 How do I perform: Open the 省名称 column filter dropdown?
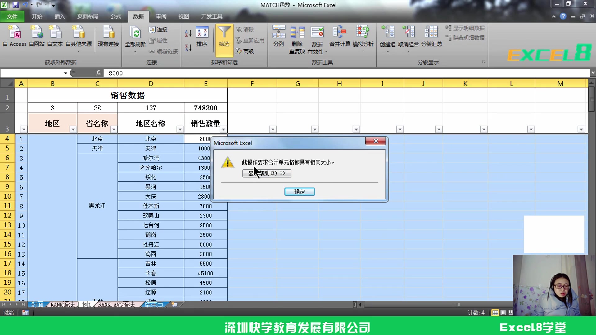point(114,129)
